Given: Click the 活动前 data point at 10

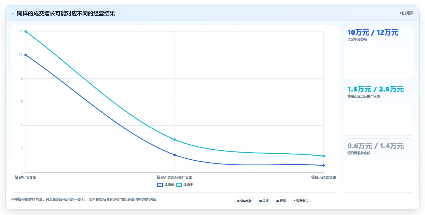Looking at the screenshot, I should [26, 55].
